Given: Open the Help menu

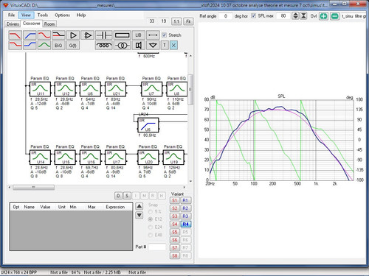Looking at the screenshot, I should click(81, 15).
